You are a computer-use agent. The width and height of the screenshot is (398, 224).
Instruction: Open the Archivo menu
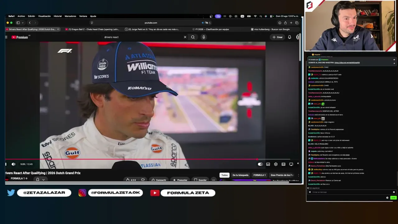click(21, 16)
